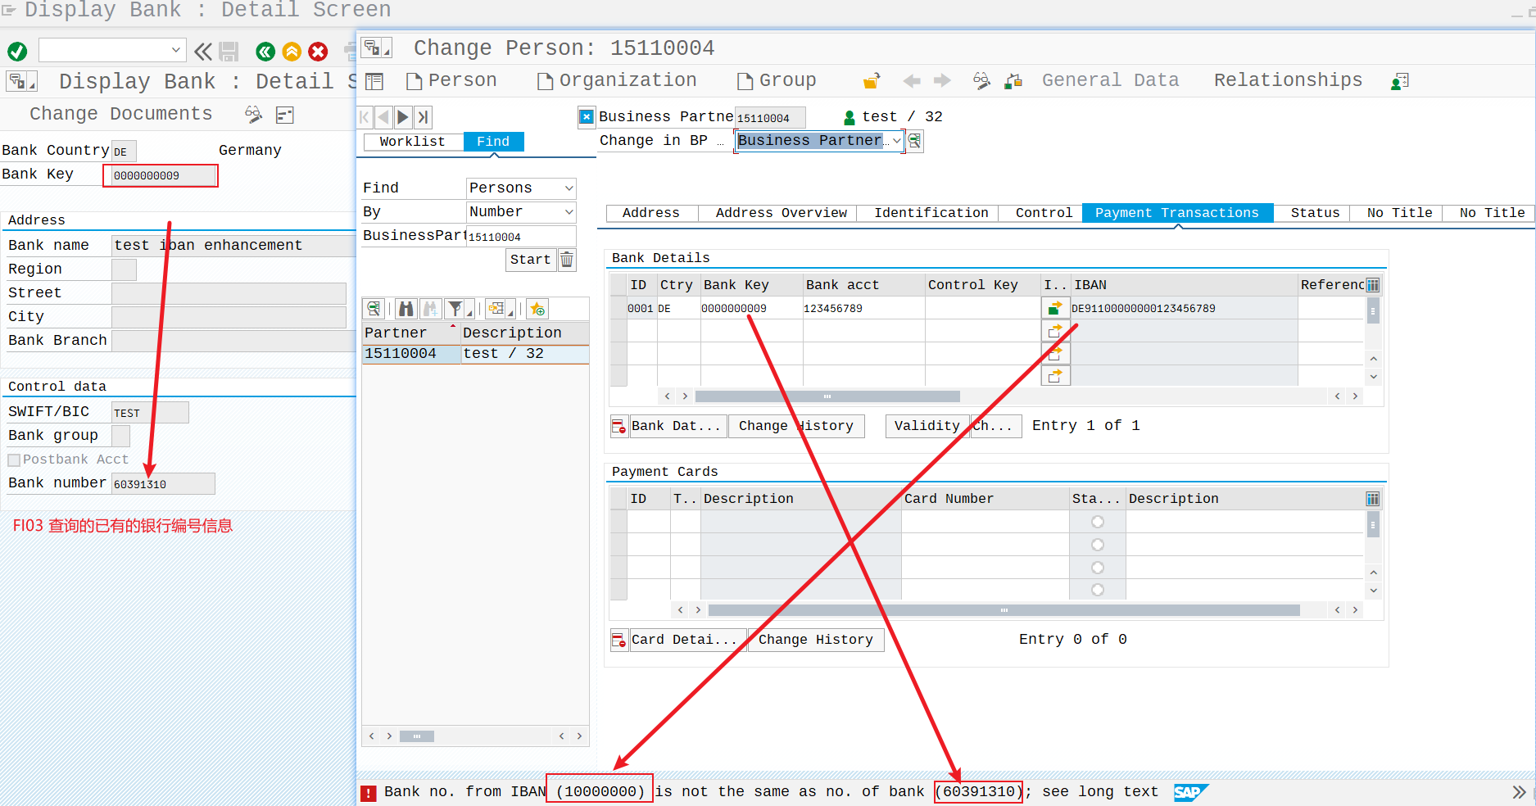Click the Open BP folder icon
Viewport: 1536px width, 806px height.
tap(872, 81)
